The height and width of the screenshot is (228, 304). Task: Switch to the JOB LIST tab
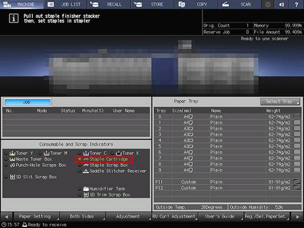coord(65,4)
